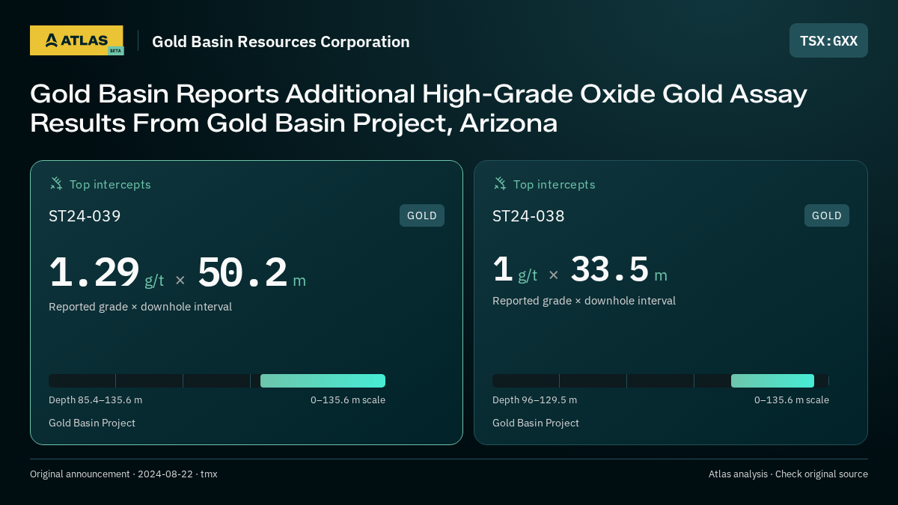Click the '0–135.6 m scale' label in the ST24-038 card

click(792, 400)
